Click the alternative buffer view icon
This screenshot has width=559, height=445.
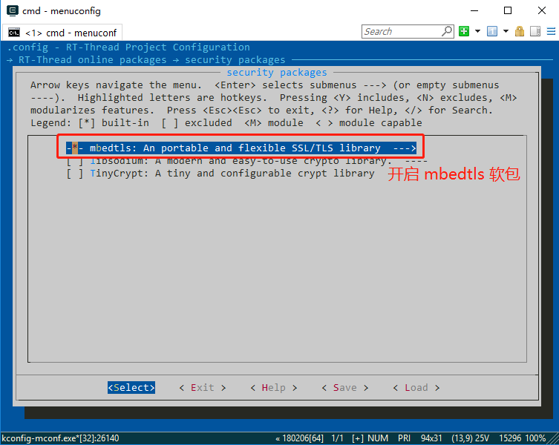coord(535,31)
